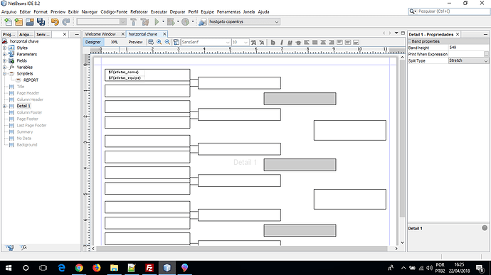Open Chrome from the Windows taskbar
Image resolution: width=491 pixels, height=275 pixels.
(79, 268)
